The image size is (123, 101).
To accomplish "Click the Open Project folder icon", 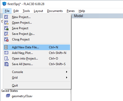I will tap(6, 23).
